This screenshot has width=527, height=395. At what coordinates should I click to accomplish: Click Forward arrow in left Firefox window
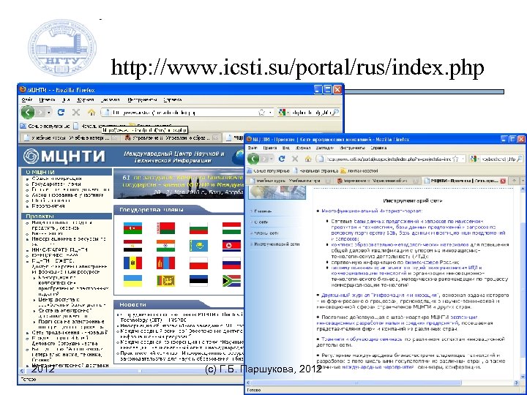pos(40,112)
